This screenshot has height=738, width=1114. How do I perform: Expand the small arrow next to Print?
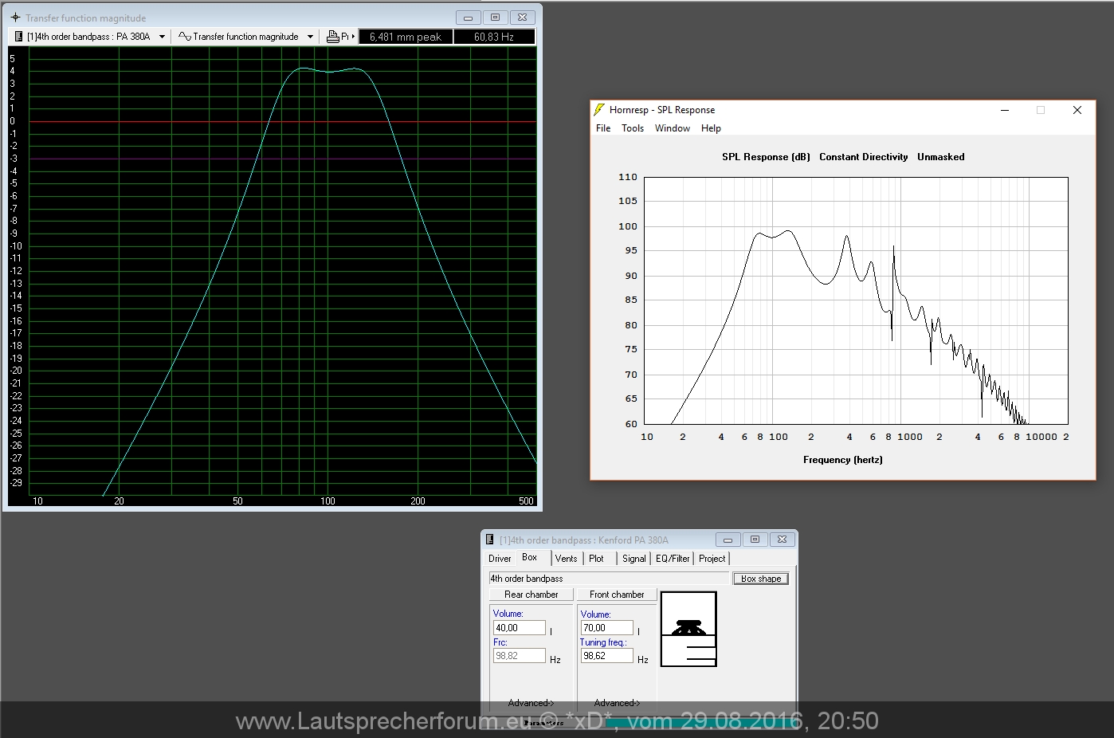coord(353,37)
